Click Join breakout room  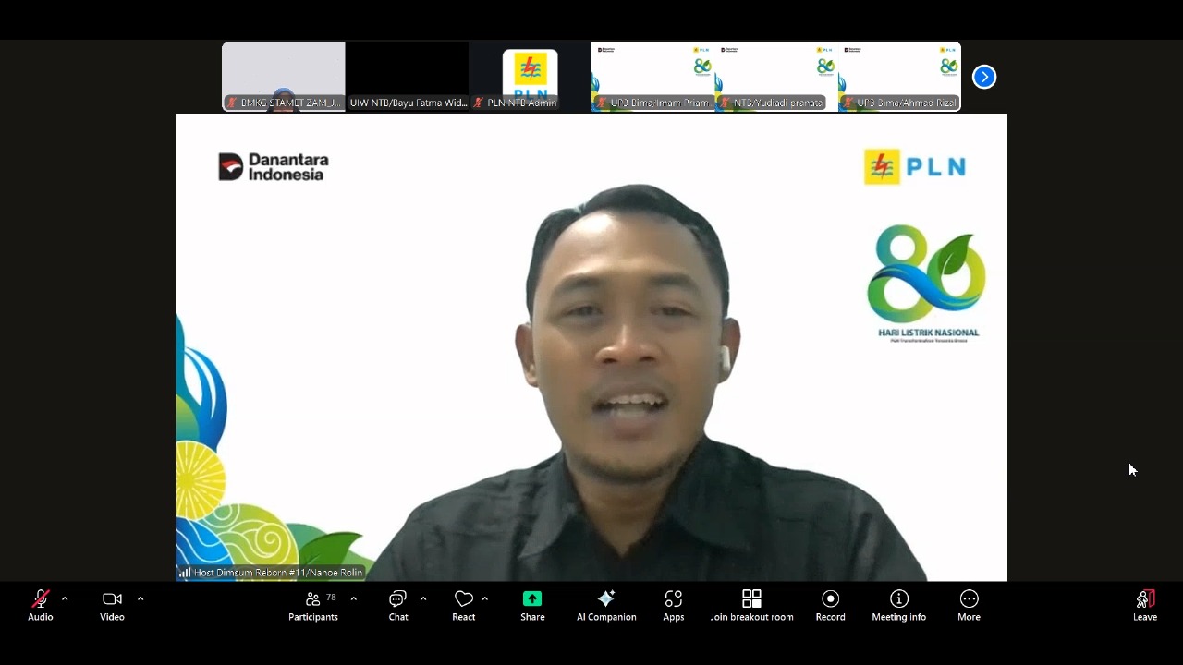pos(751,606)
